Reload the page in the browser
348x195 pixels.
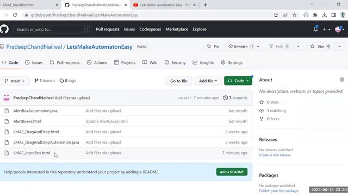[x=15, y=15]
